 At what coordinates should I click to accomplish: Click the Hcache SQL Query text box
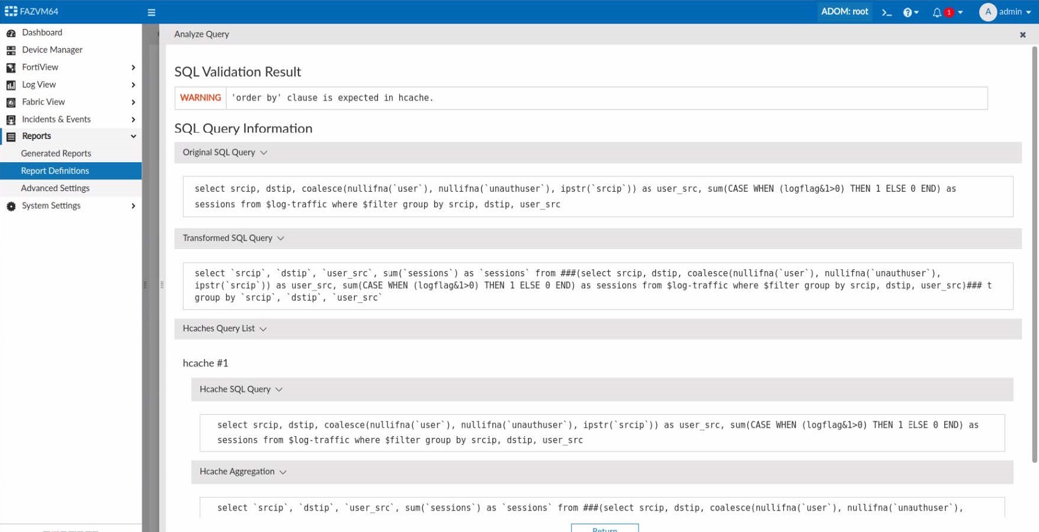[602, 433]
